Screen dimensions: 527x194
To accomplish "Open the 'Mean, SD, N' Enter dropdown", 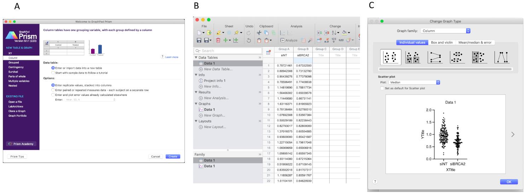I will pos(91,100).
